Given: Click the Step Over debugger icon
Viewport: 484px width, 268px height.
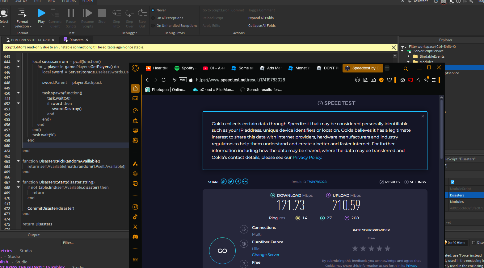Looking at the screenshot, I should point(129,13).
